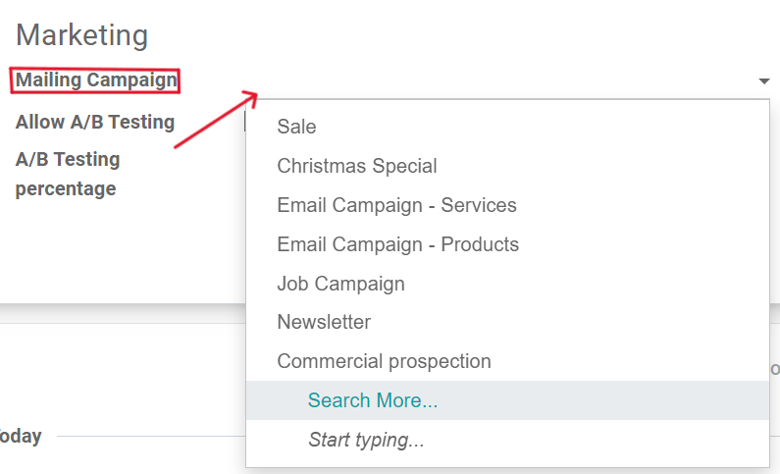780x474 pixels.
Task: Click the divider line beside Today
Action: click(x=147, y=436)
